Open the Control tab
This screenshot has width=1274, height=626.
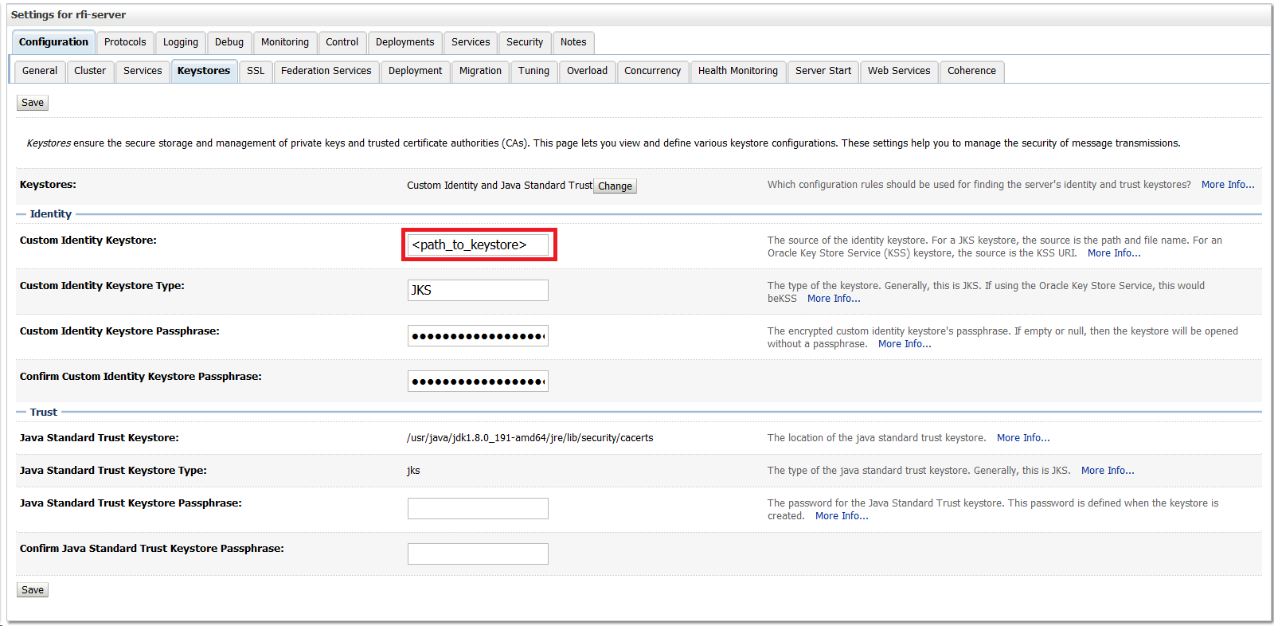[342, 42]
